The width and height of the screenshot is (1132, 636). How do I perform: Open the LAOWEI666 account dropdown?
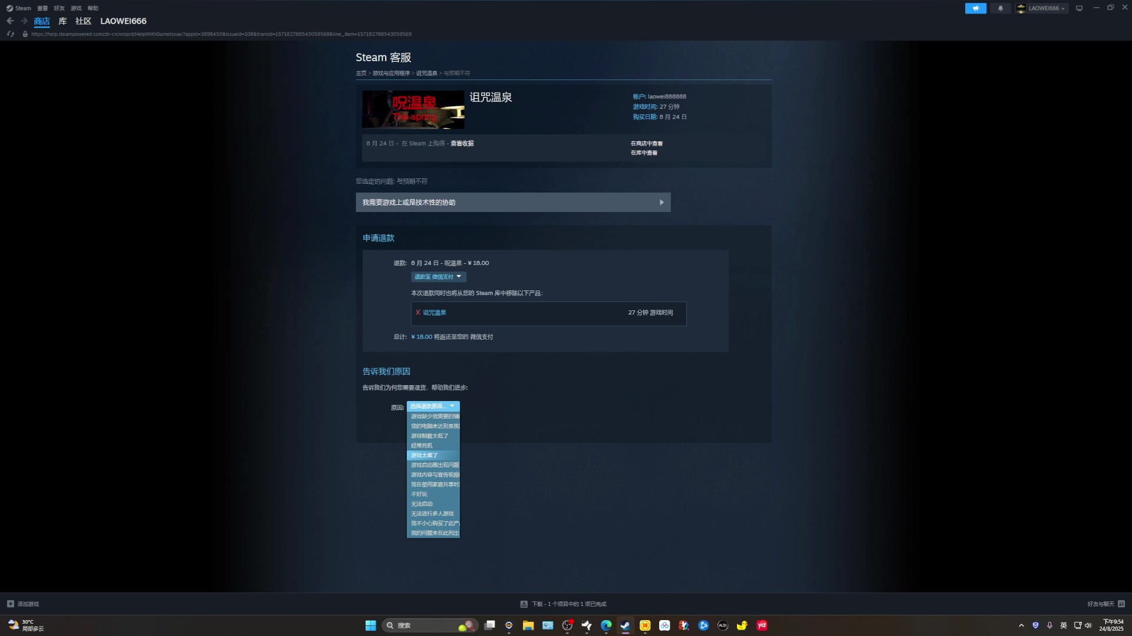1042,8
